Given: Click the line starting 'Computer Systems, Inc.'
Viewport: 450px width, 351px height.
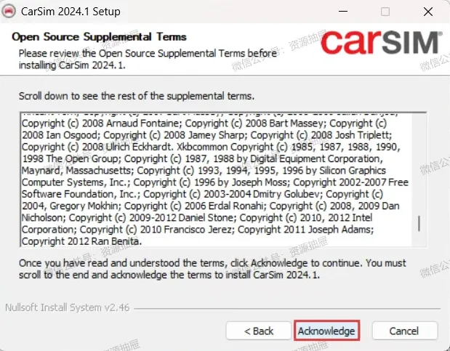Looking at the screenshot, I should pyautogui.click(x=215, y=182).
